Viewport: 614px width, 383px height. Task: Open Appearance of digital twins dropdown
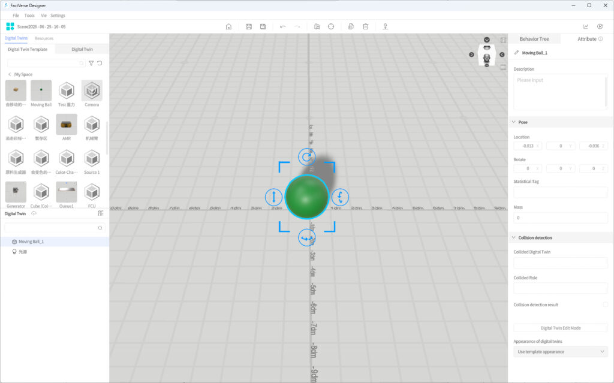[561, 352]
